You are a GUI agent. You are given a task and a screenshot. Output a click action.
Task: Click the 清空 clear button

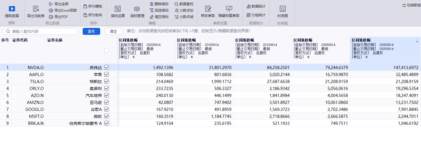pos(114,31)
